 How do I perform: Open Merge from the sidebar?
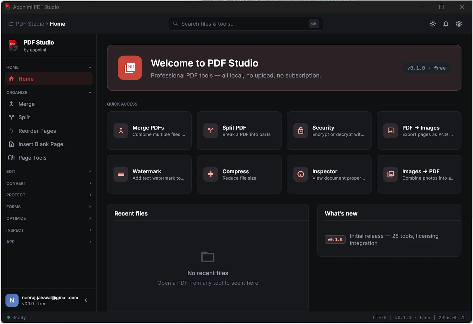[48, 104]
